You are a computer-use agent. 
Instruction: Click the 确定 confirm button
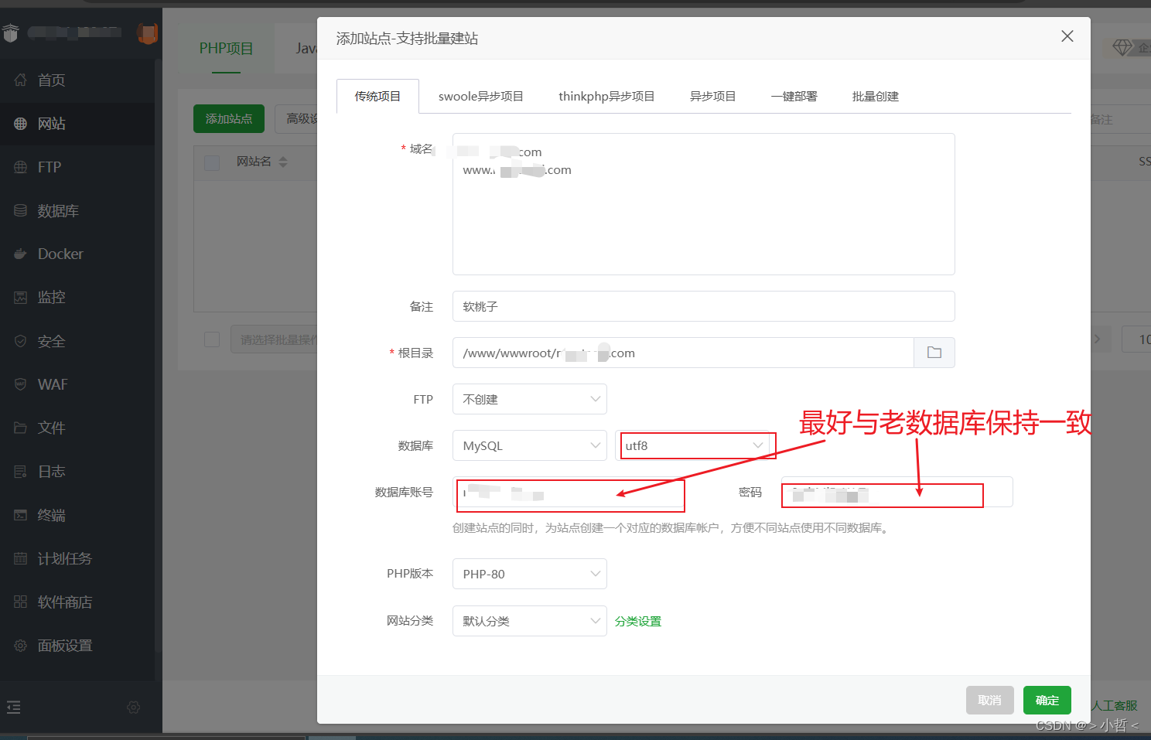pyautogui.click(x=1047, y=700)
